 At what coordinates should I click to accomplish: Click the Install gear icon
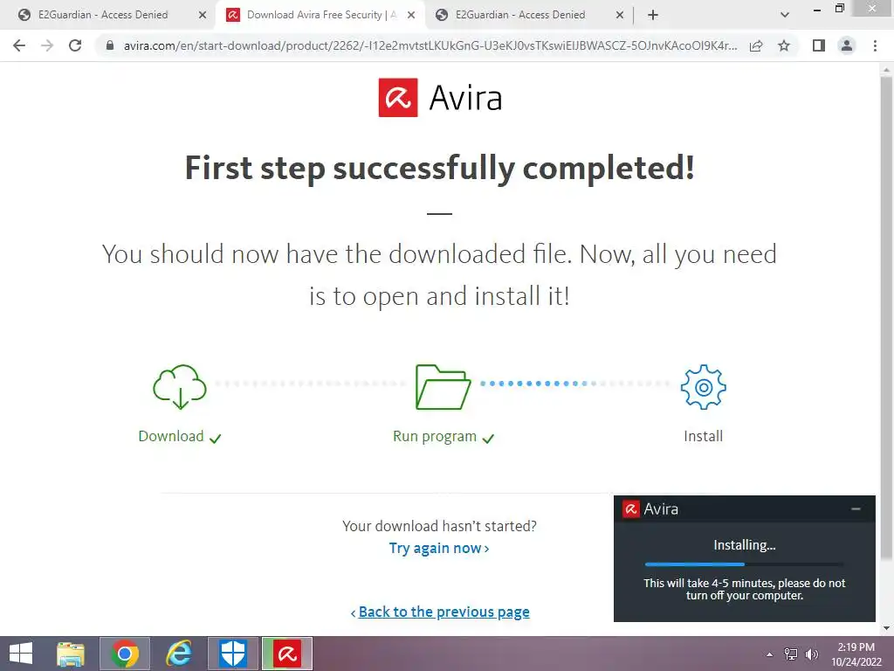pos(703,387)
